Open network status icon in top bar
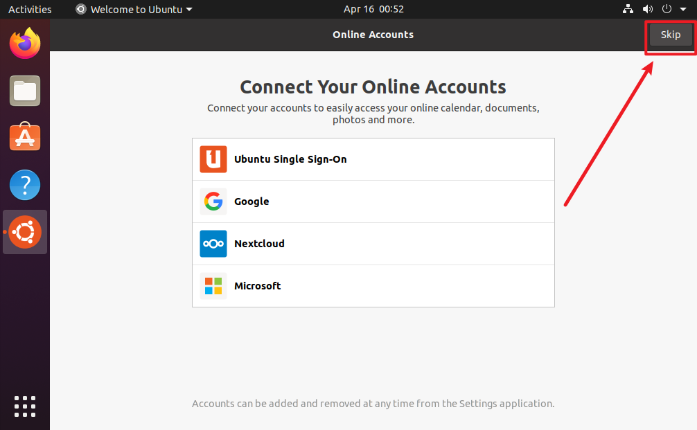Viewport: 697px width, 430px height. coord(628,9)
